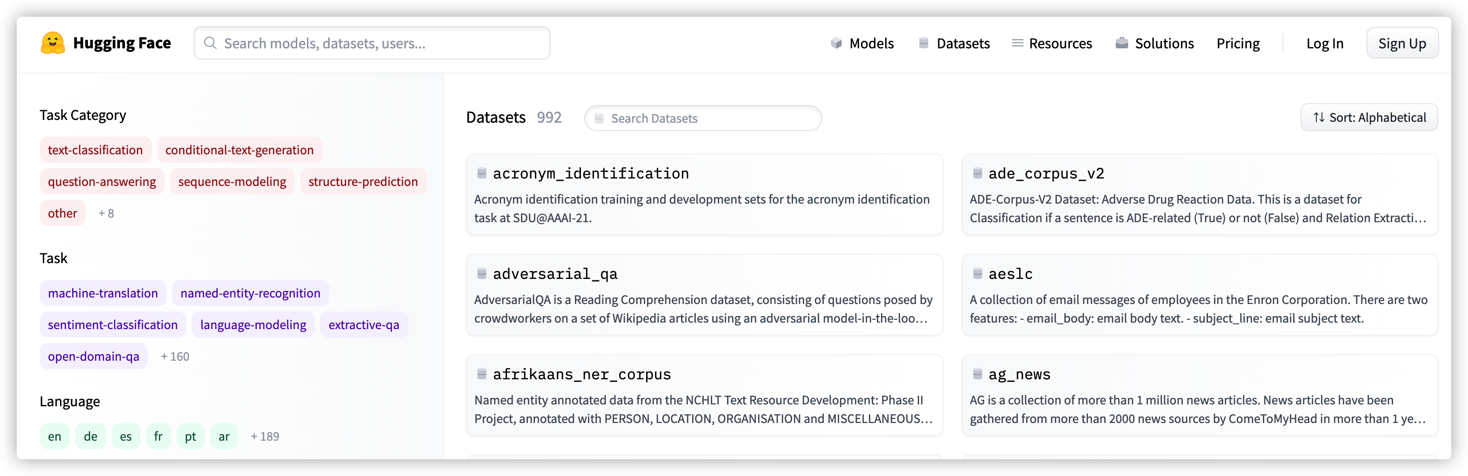Click the dataset icon beside ade_corpus_v2
The height and width of the screenshot is (476, 1468).
coord(977,173)
